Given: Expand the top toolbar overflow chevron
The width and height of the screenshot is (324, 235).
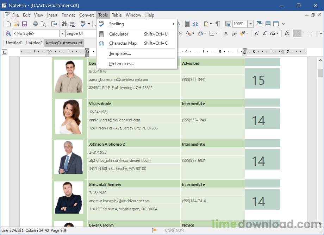Looking at the screenshot, I should 283,24.
